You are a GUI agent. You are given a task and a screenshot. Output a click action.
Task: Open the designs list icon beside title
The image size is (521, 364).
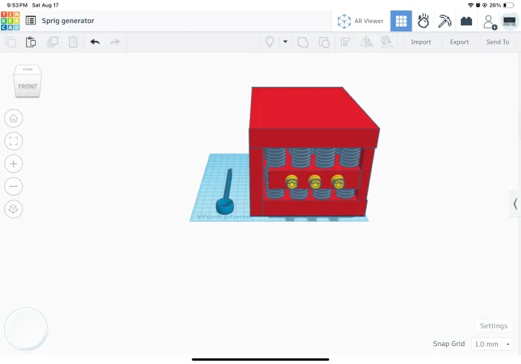31,21
